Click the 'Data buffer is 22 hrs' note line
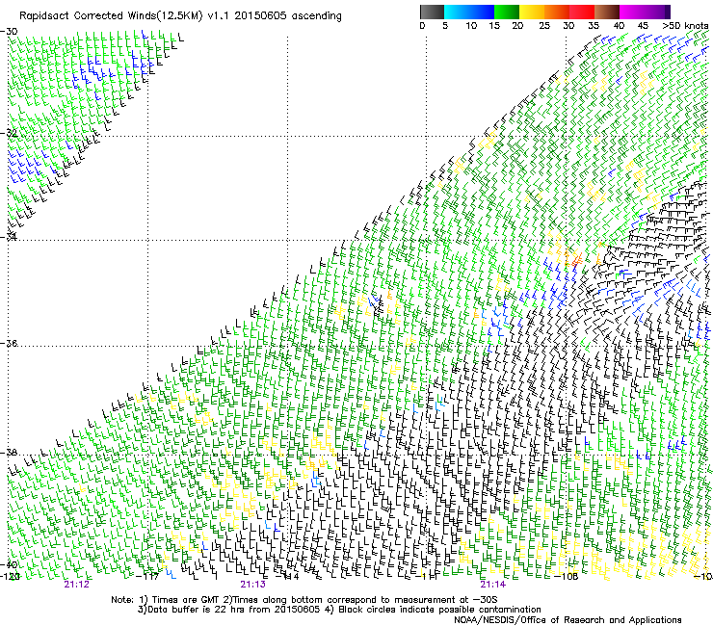The height and width of the screenshot is (626, 713). [x=339, y=610]
